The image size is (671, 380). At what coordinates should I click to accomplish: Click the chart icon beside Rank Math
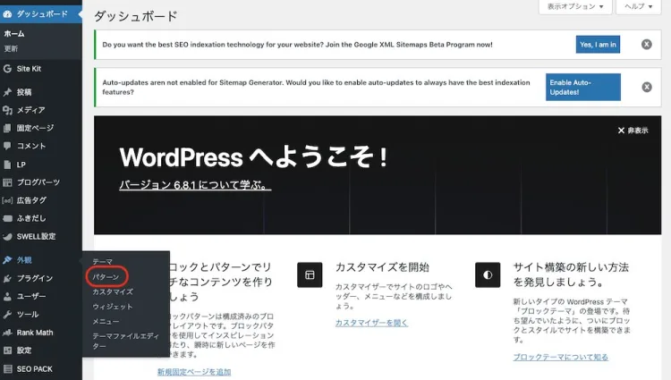coord(7,333)
